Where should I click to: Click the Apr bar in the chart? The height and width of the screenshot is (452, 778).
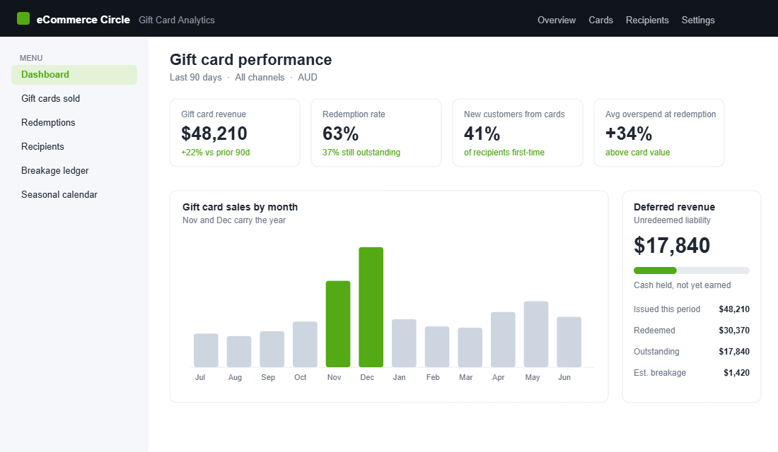(503, 340)
